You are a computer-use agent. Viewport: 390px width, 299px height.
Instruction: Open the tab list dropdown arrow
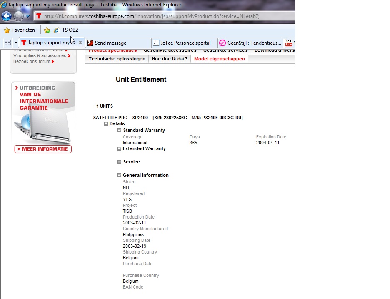coord(15,43)
